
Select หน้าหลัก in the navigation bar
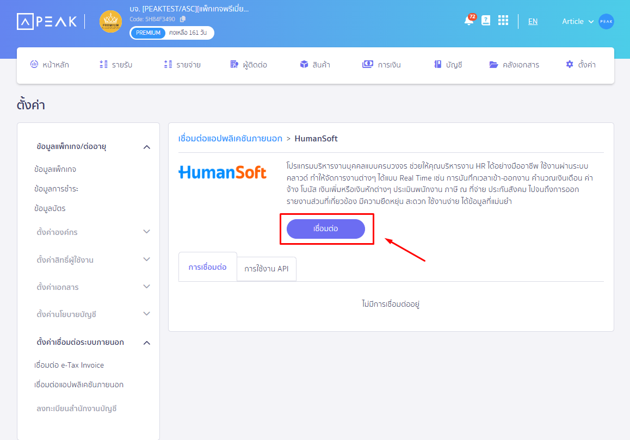point(50,64)
